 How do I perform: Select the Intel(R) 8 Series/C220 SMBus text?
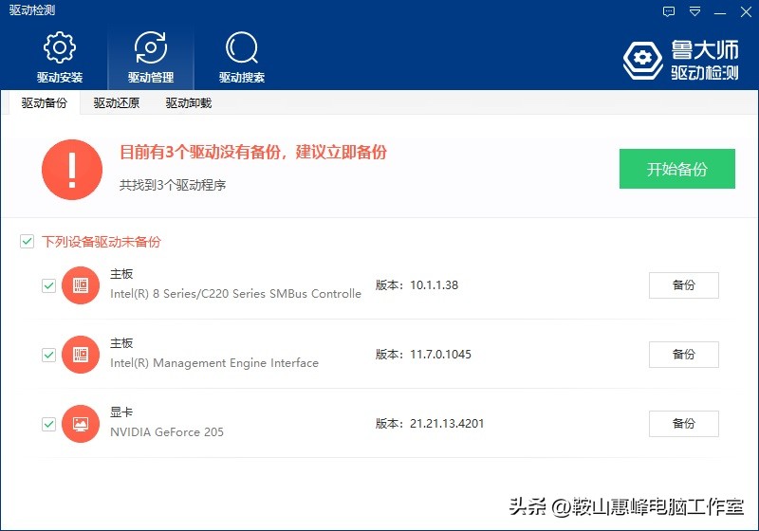click(235, 294)
